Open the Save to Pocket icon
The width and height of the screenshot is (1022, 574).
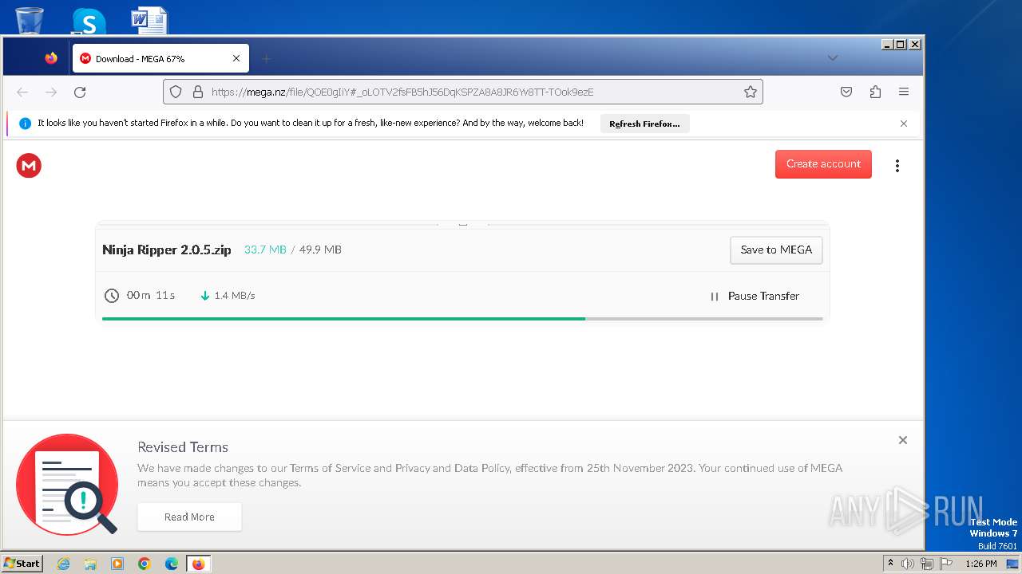[846, 92]
